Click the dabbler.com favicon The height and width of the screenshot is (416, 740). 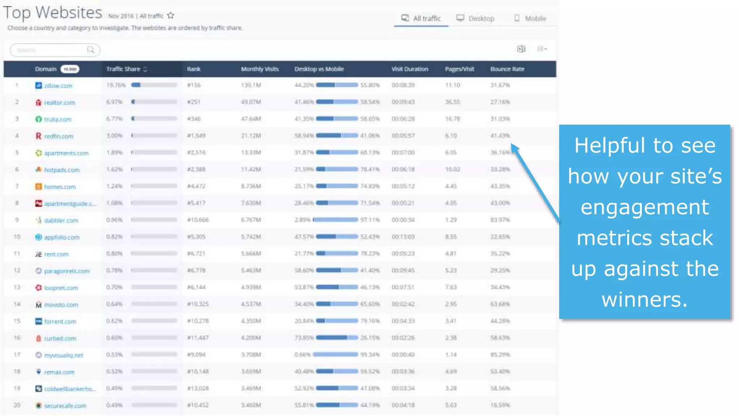38,220
